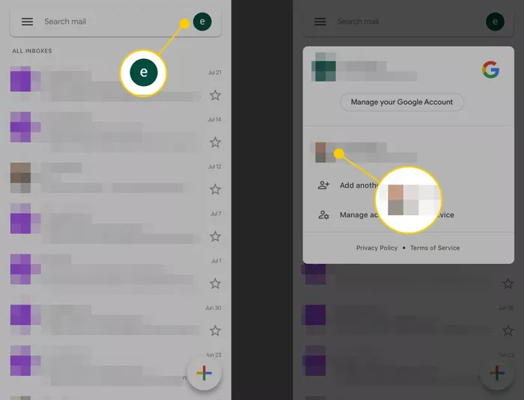
Task: Click the Google logo in account popup
Action: [x=490, y=70]
